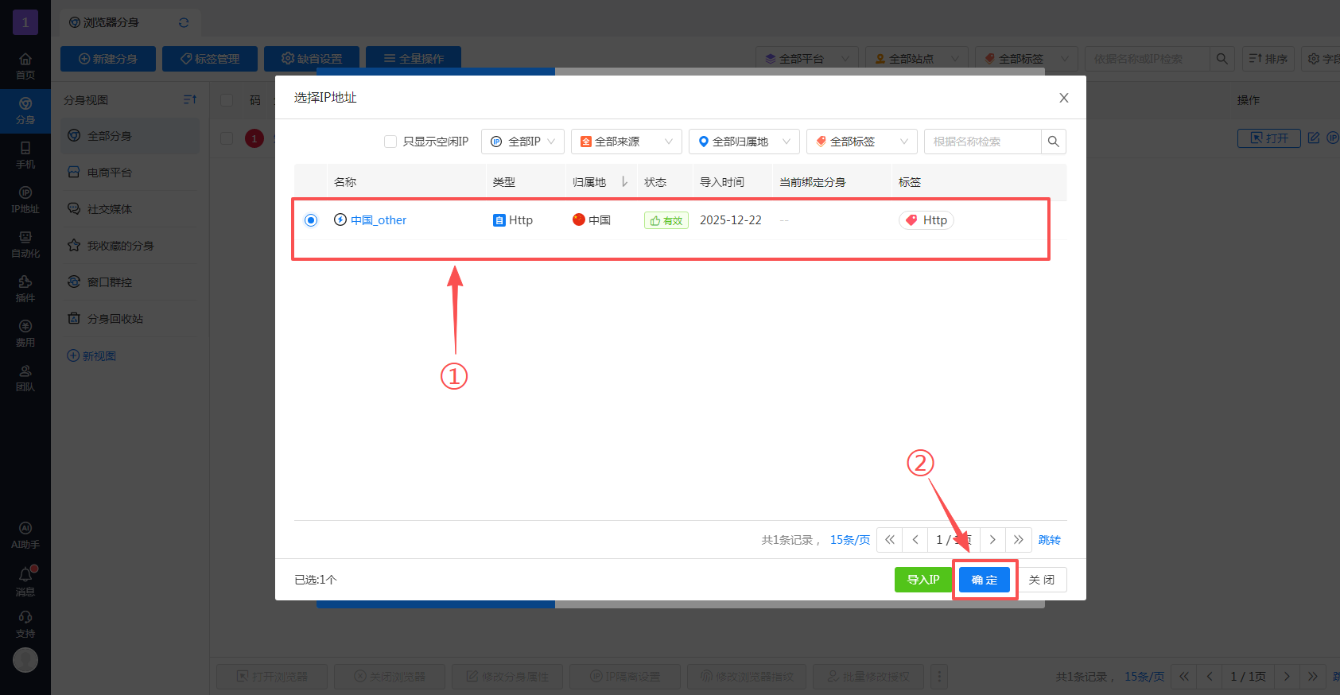Screen dimensions: 1340x695
Task: Click the search magnifier in the IP dialog
Action: click(1054, 142)
